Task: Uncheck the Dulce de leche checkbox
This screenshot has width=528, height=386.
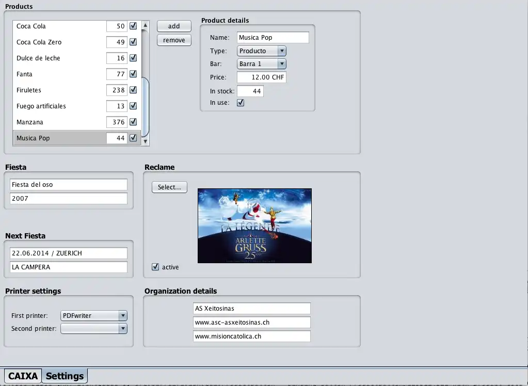Action: [133, 58]
